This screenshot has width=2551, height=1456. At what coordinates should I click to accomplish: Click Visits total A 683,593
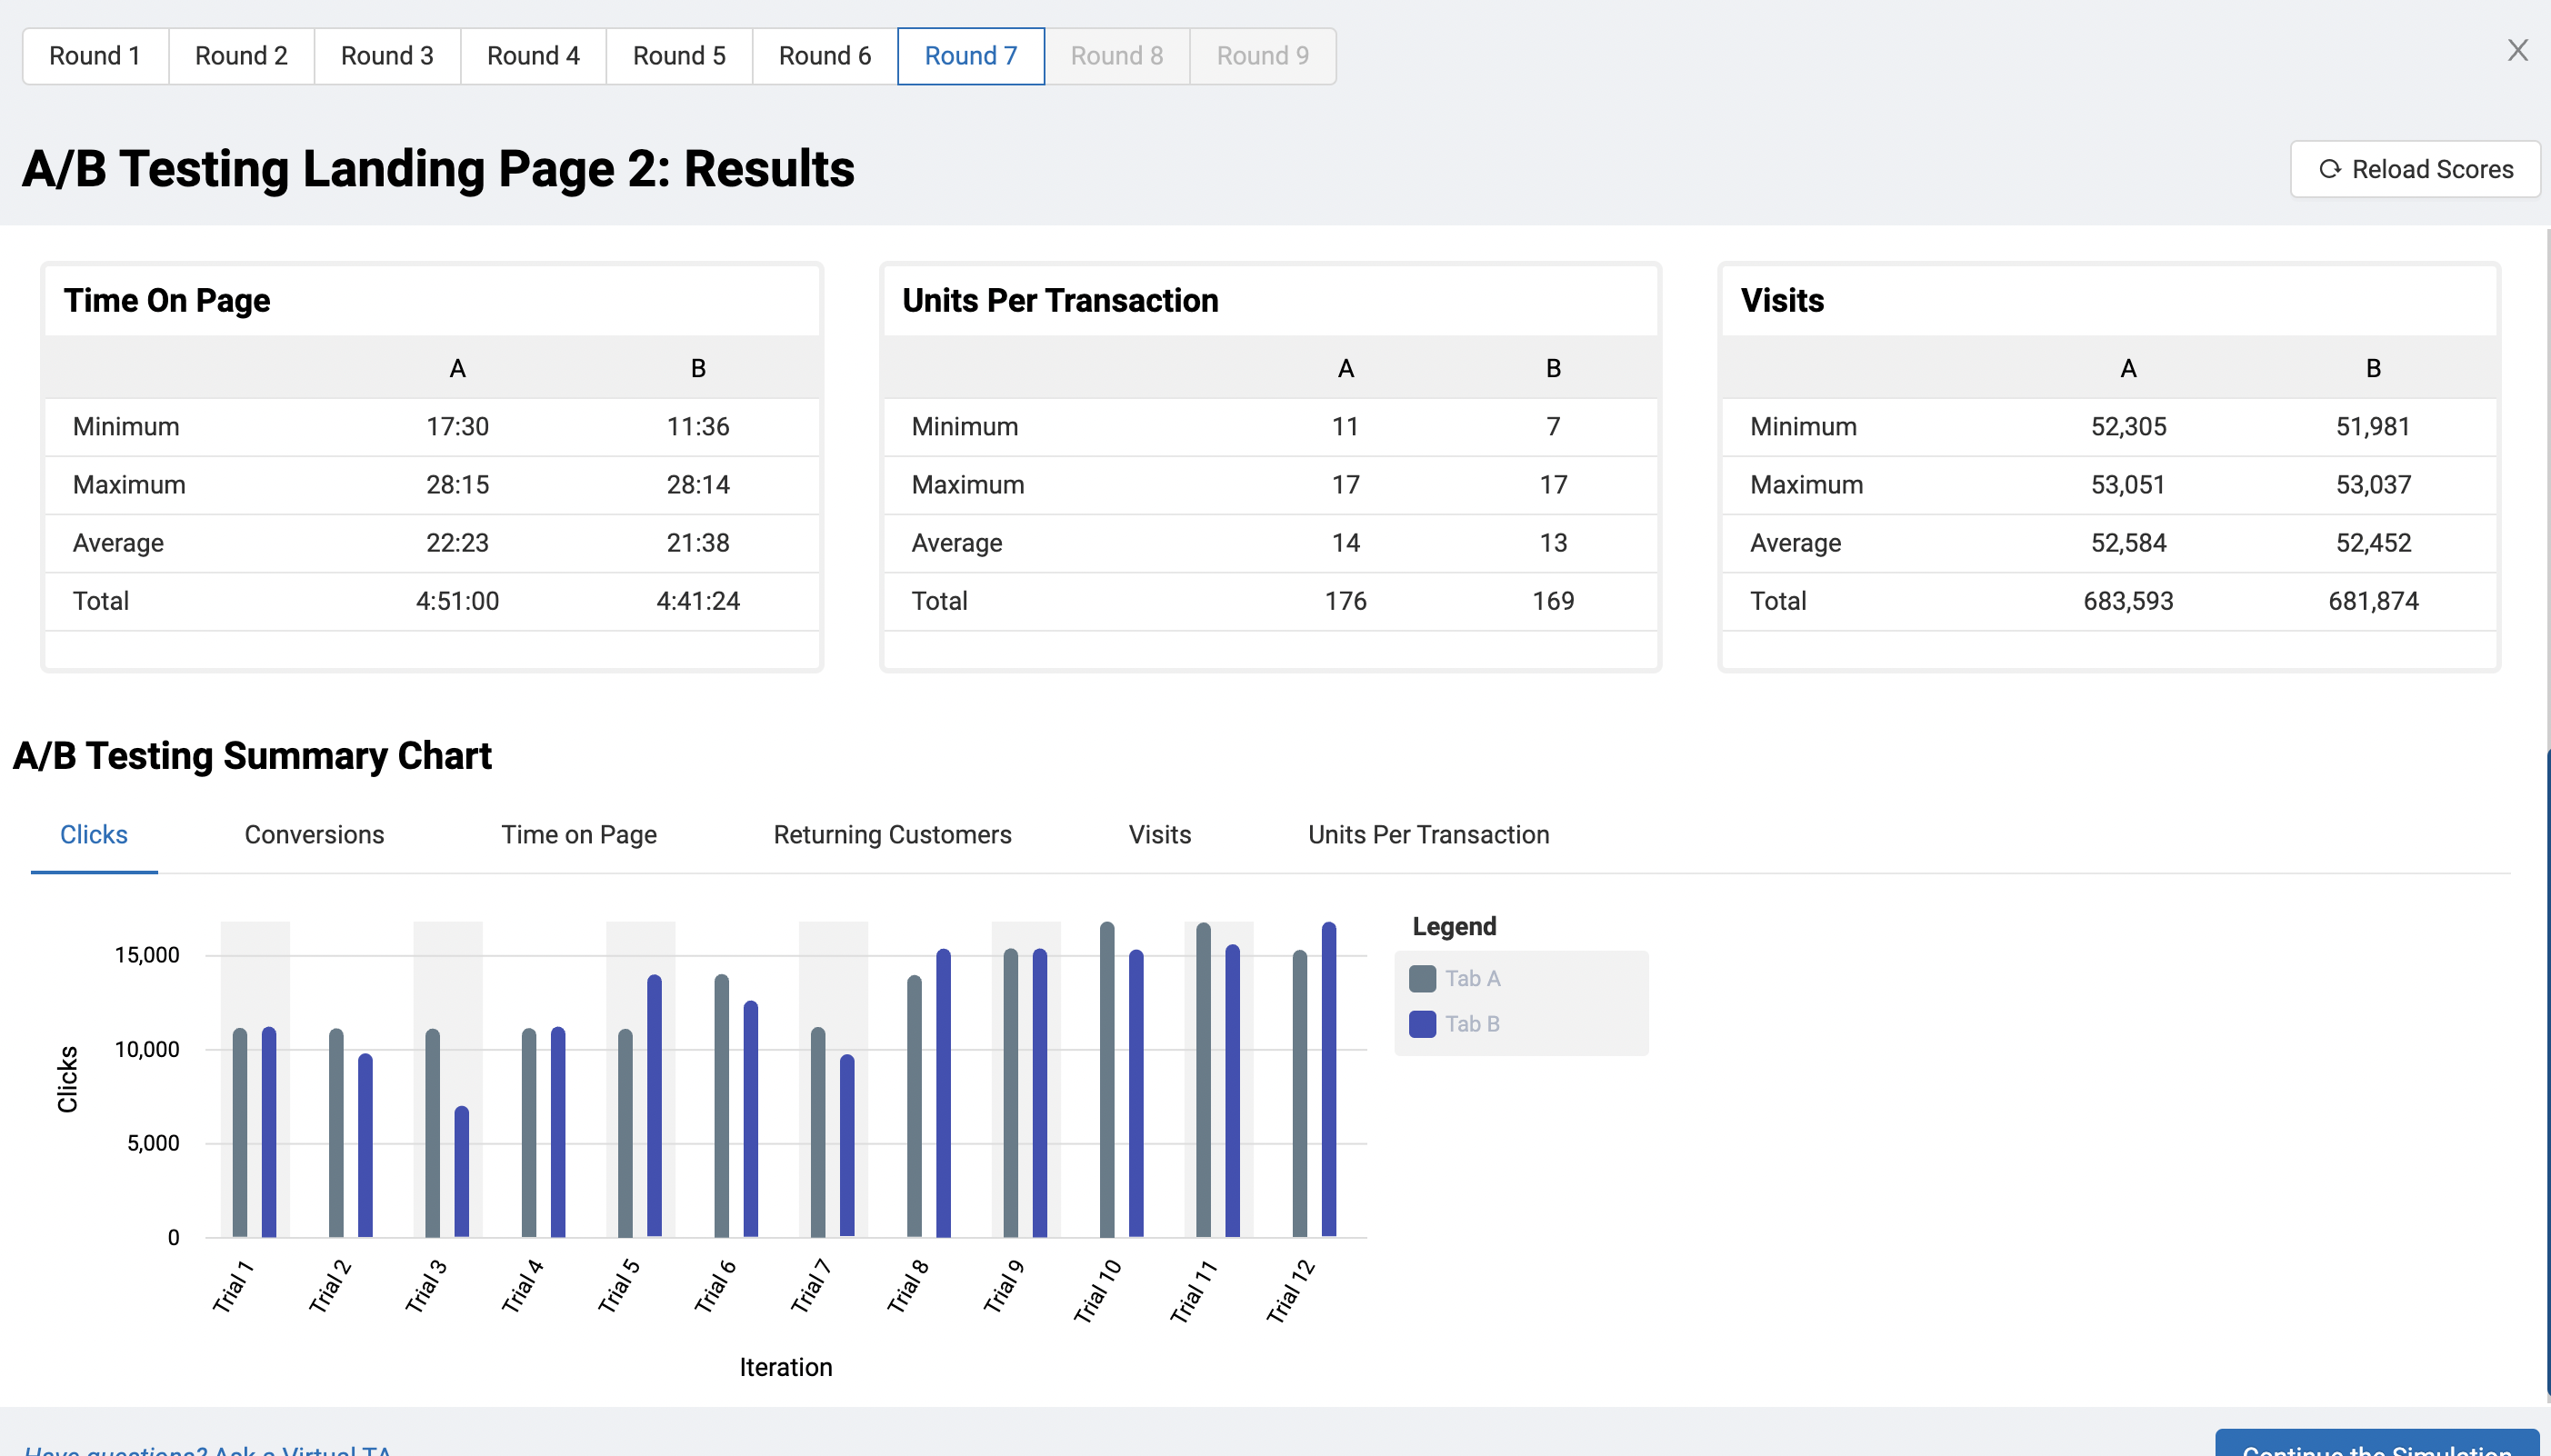click(2128, 601)
